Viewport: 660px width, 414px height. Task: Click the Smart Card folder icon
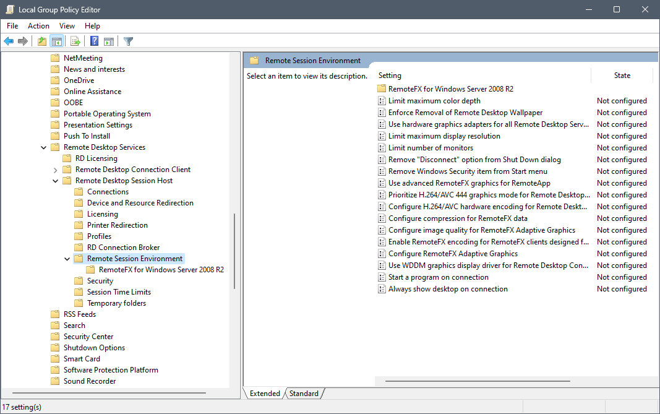[55, 359]
